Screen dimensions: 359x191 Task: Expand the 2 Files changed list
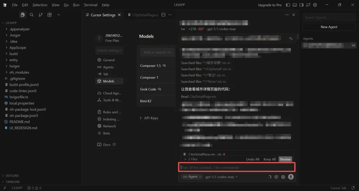191,159
